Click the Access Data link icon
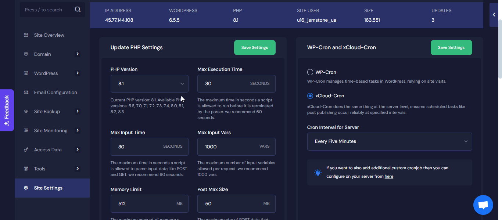502x220 pixels. coord(25,149)
